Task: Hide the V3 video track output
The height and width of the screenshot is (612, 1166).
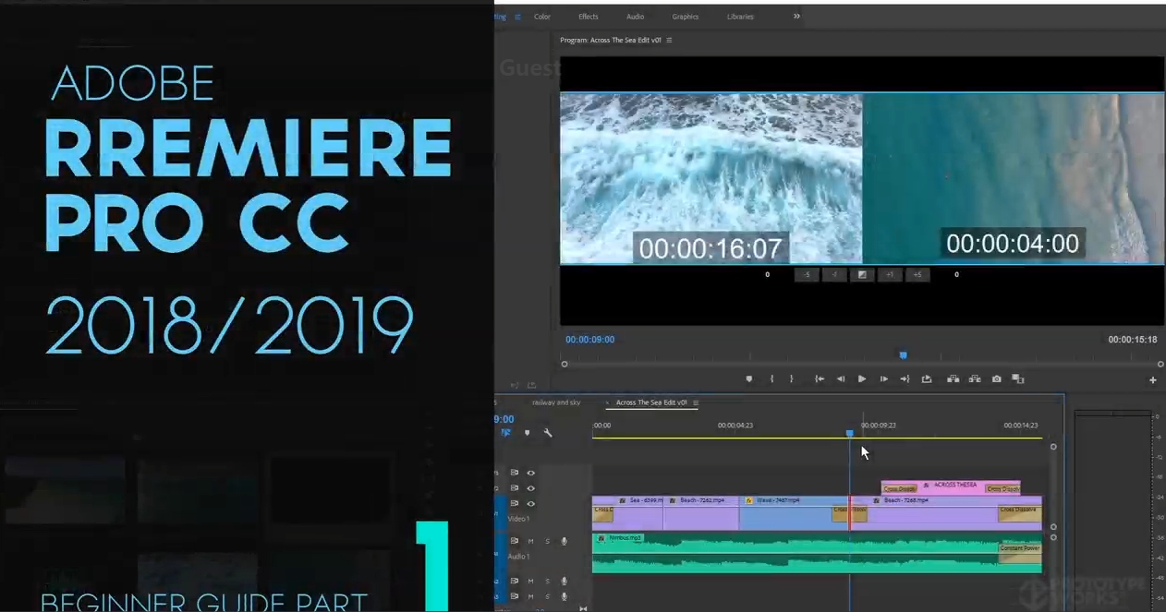Action: pyautogui.click(x=530, y=473)
